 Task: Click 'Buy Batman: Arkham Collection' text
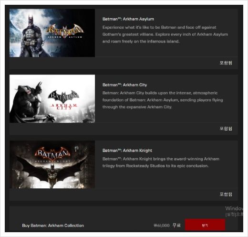(x=53, y=226)
